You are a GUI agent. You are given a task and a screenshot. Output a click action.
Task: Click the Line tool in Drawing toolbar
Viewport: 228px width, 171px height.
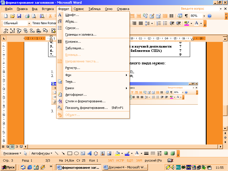[x=56, y=153]
